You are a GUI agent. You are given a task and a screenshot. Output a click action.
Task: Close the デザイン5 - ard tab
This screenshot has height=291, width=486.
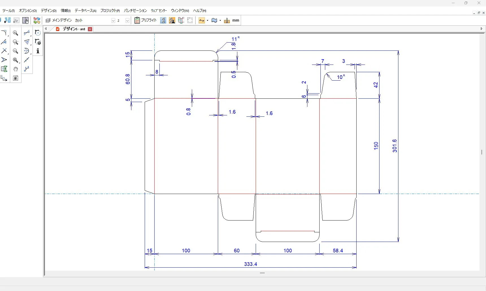(x=90, y=29)
